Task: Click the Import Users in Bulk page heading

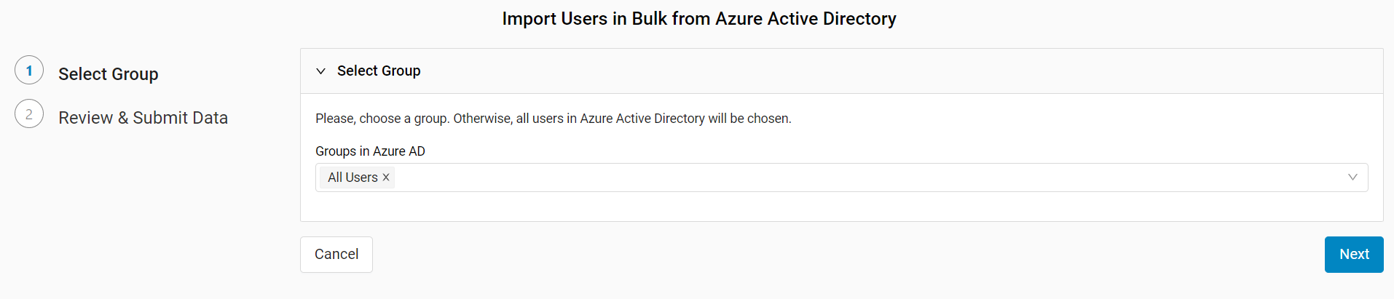Action: 699,19
